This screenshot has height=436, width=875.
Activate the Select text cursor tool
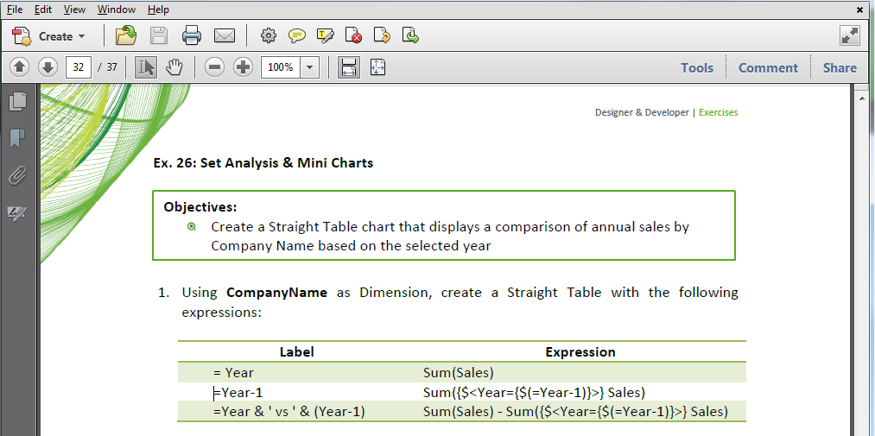pos(146,67)
